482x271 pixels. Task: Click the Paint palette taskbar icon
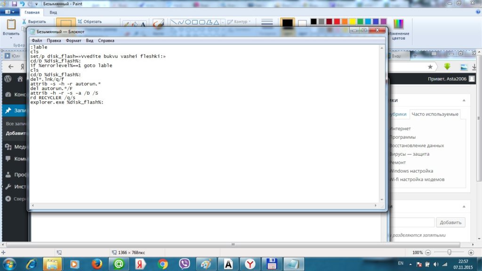pos(206,263)
